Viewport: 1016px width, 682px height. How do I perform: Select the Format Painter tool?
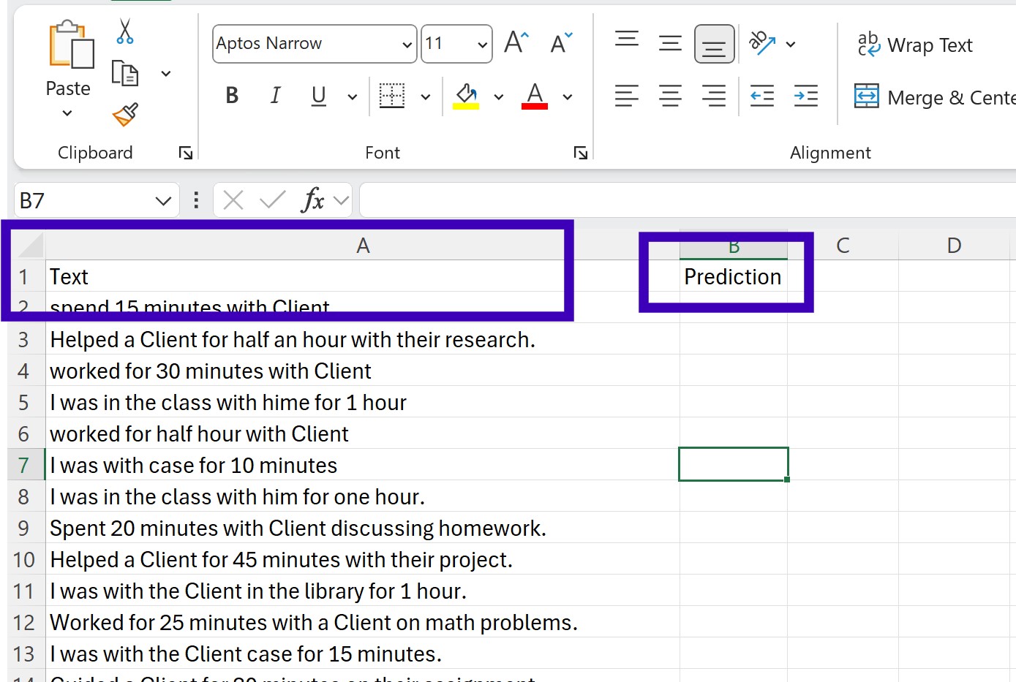click(124, 115)
